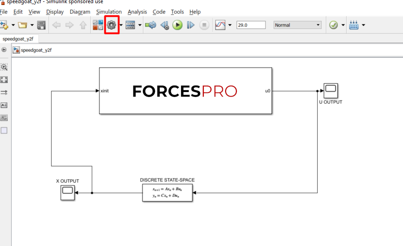Click the Step Back button

[x=164, y=25]
